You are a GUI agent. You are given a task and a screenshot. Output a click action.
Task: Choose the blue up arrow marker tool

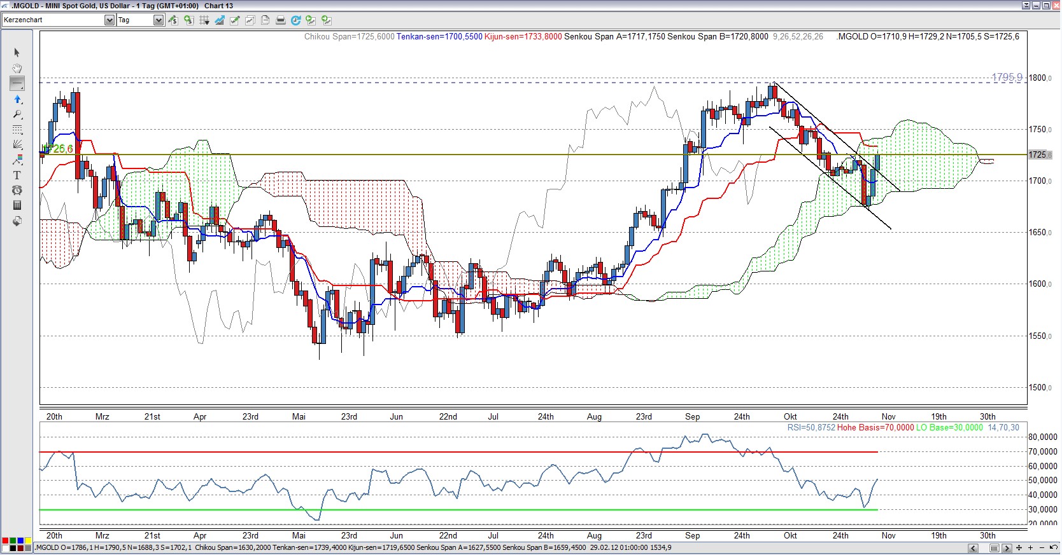[x=17, y=99]
